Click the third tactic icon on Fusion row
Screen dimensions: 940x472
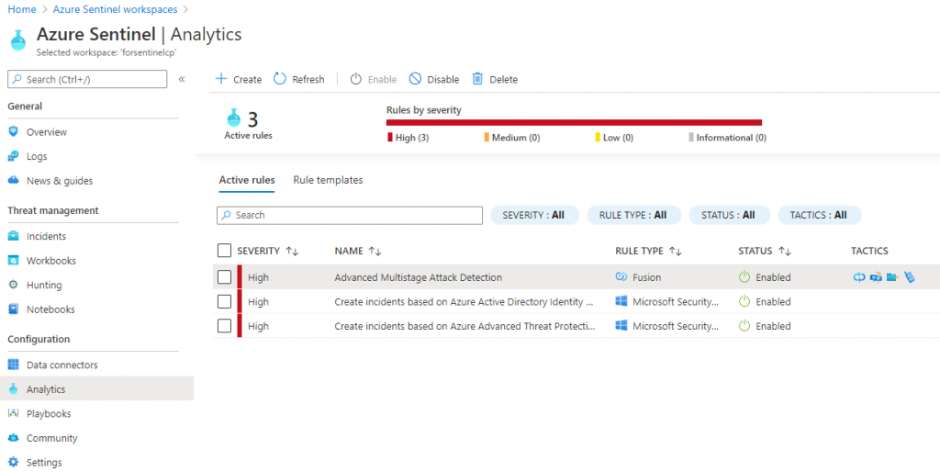(892, 277)
